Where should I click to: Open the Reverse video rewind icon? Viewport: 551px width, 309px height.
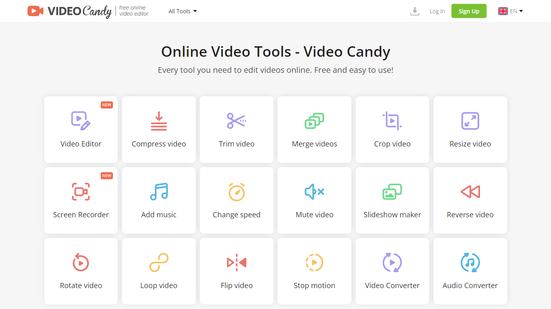[470, 192]
